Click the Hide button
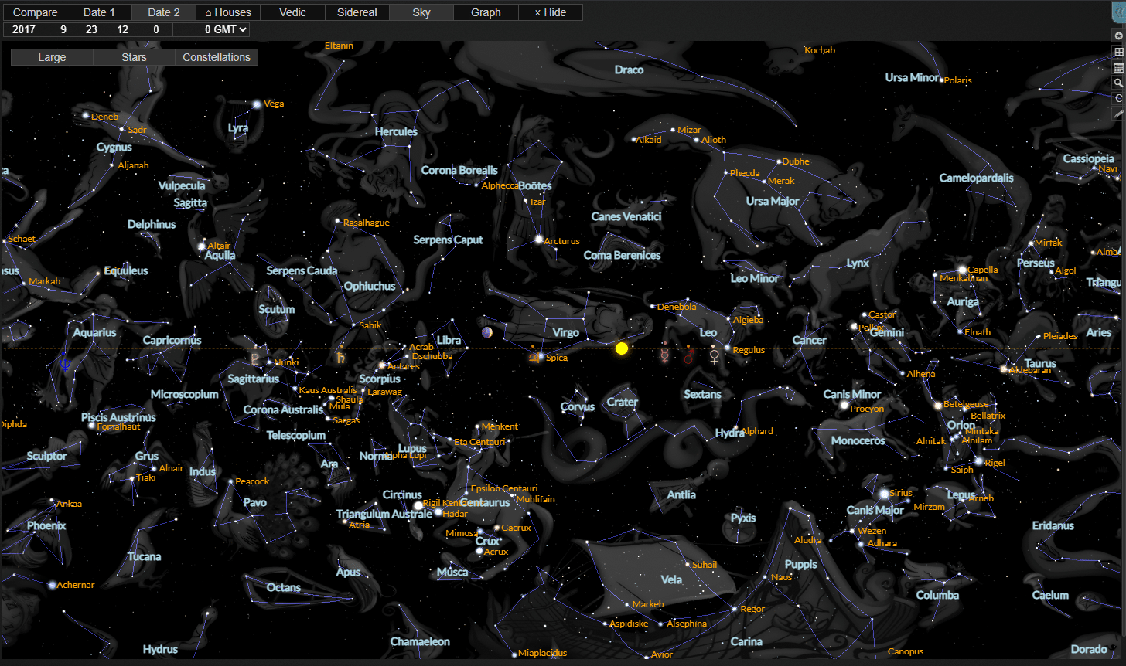 coord(551,12)
